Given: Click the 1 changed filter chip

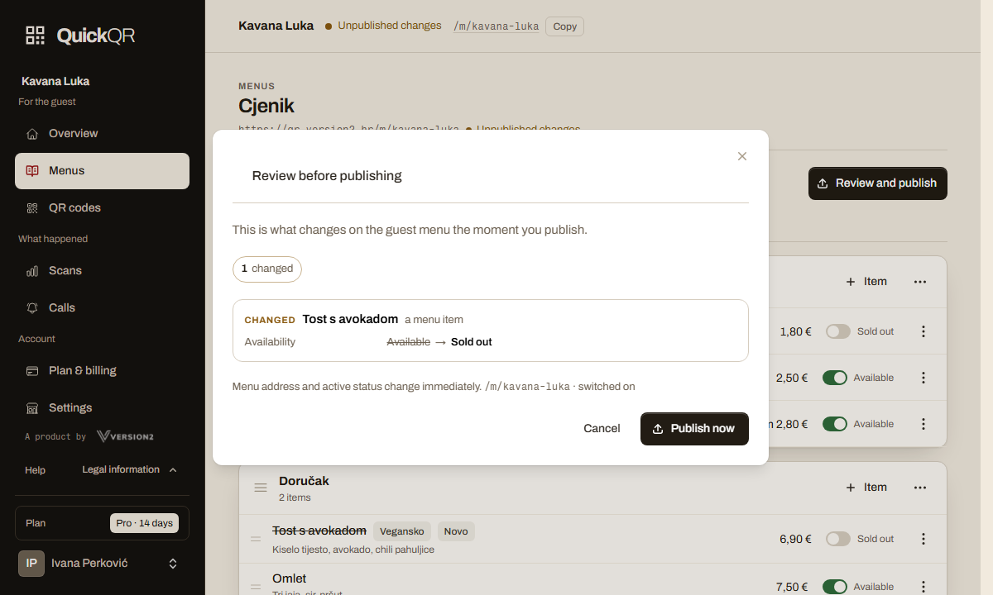Looking at the screenshot, I should pyautogui.click(x=267, y=269).
